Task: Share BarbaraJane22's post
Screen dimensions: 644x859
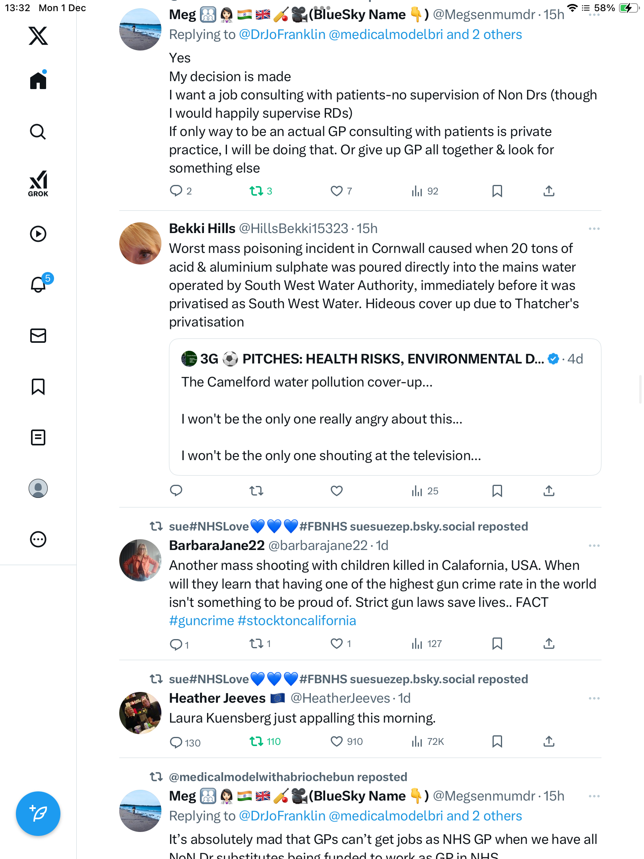Action: (x=549, y=644)
